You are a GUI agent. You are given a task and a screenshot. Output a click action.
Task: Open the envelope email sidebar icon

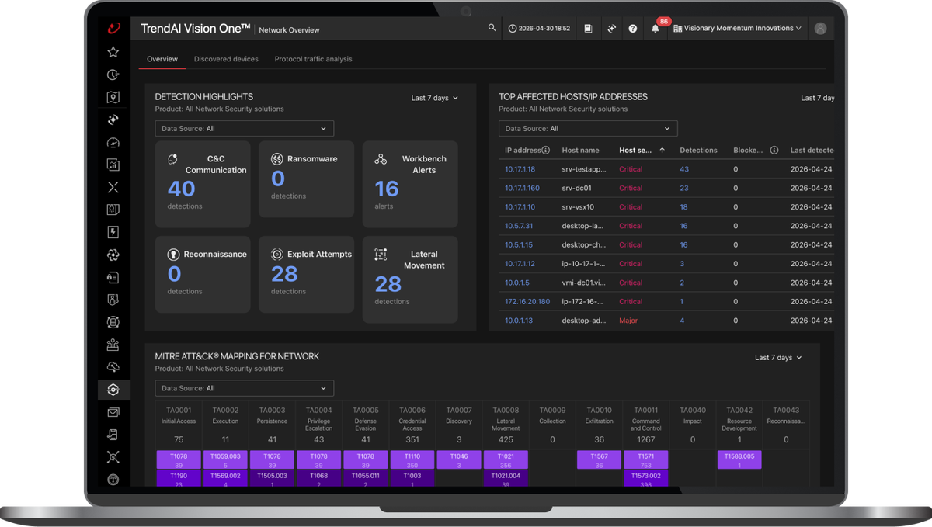pos(113,412)
